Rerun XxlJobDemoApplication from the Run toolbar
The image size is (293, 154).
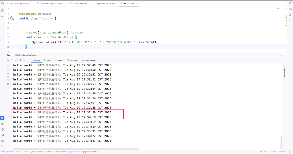point(8,60)
